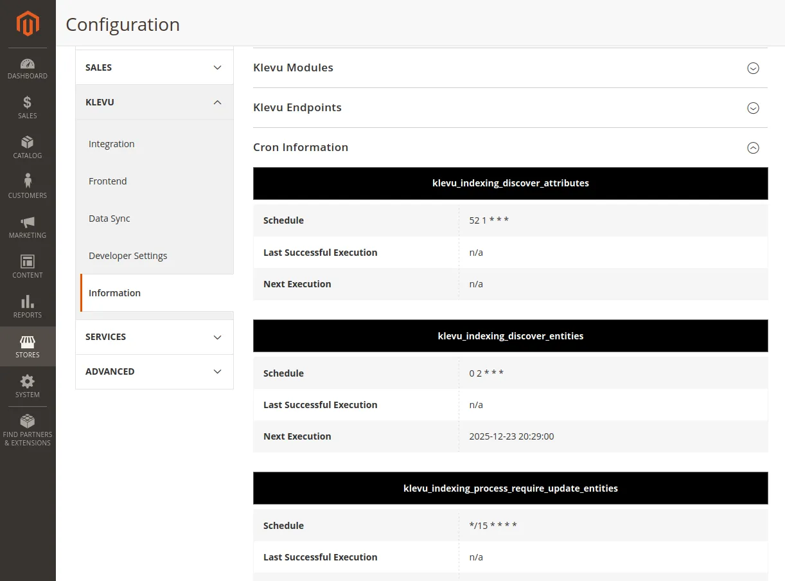Expand the SERVICES configuration group
This screenshot has width=785, height=581.
click(x=154, y=337)
